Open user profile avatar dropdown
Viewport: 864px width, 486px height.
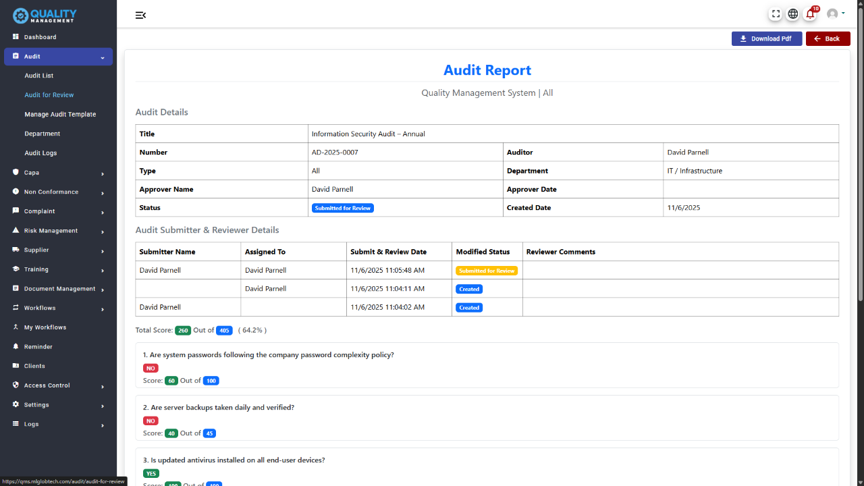835,13
